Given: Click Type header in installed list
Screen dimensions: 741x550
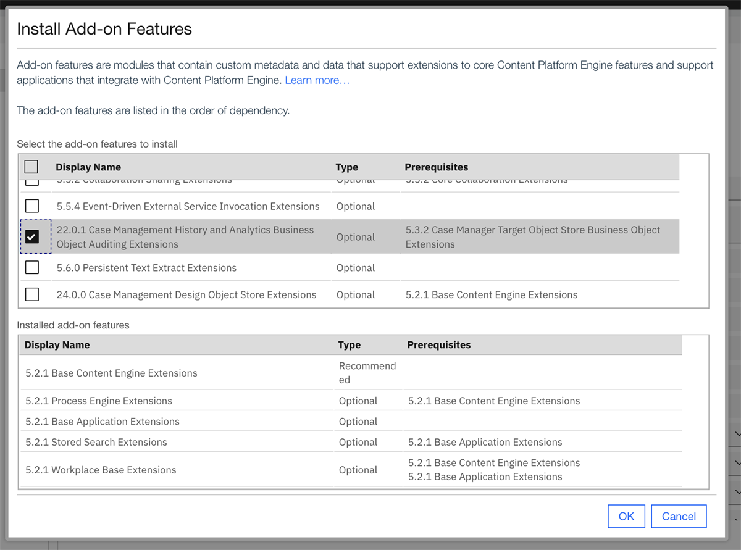Looking at the screenshot, I should (x=350, y=345).
